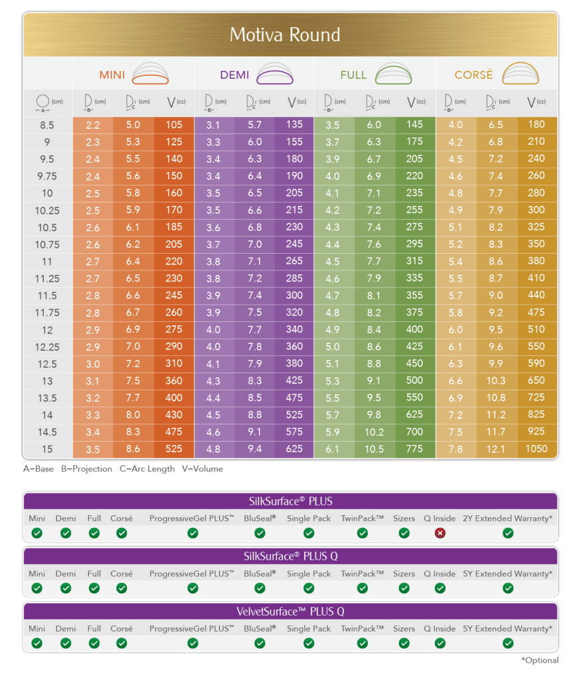Click the base diameter circle icon in header
Viewport: 583px width, 680px height.
(x=44, y=102)
